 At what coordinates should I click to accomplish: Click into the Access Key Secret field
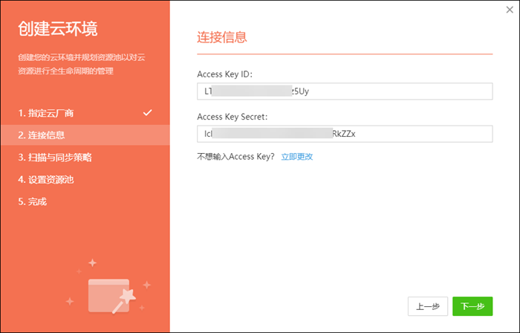pos(345,135)
